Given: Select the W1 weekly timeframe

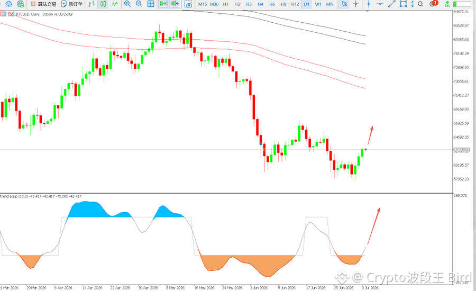Looking at the screenshot, I should point(318,4).
